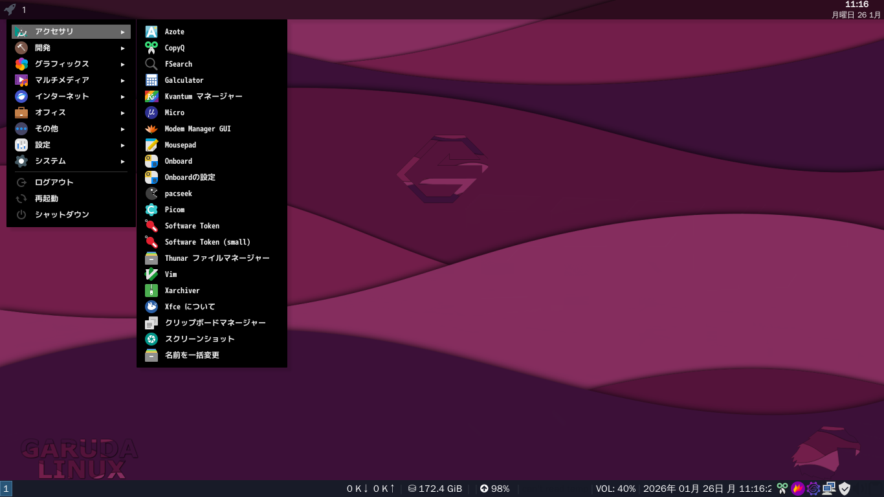The height and width of the screenshot is (497, 884).
Task: Select the Software Token entry
Action: pyautogui.click(x=212, y=226)
